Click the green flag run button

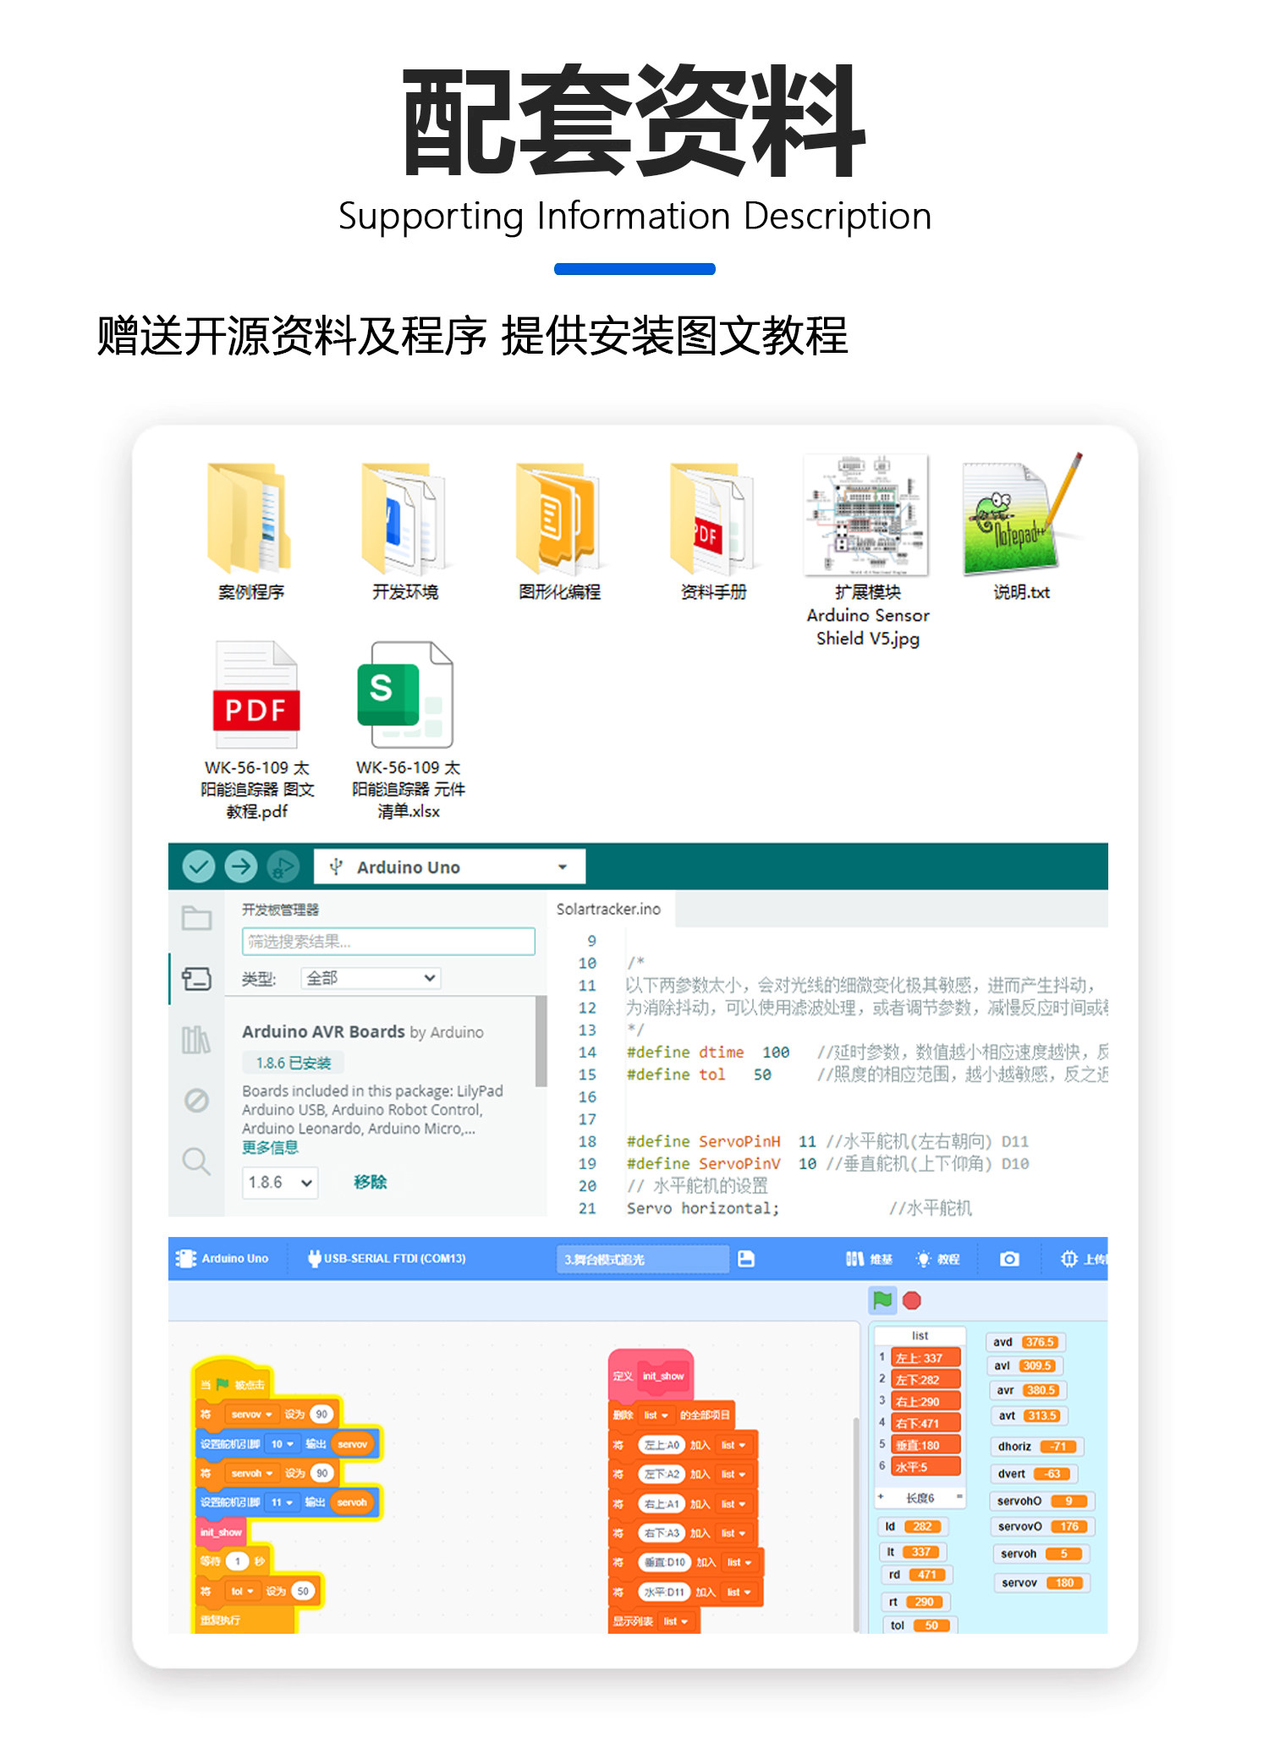(x=882, y=1300)
